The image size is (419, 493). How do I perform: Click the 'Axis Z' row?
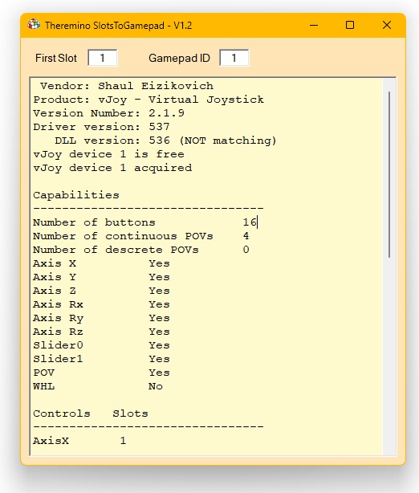point(101,291)
